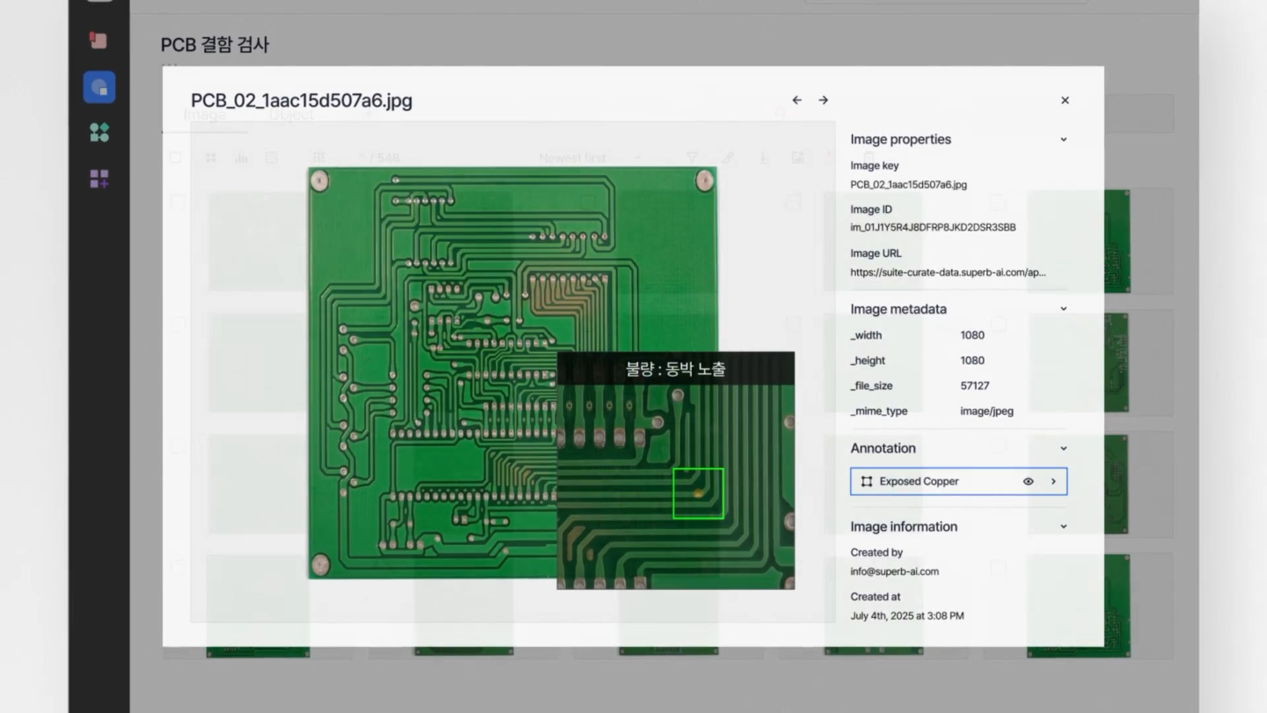
Task: Collapse the Image information section
Action: 1063,526
